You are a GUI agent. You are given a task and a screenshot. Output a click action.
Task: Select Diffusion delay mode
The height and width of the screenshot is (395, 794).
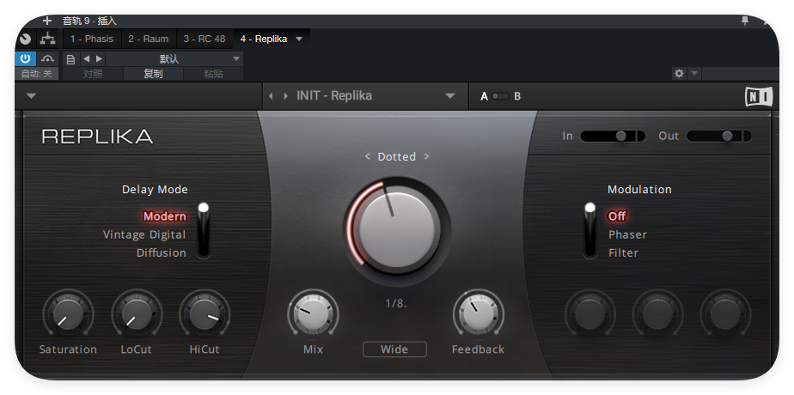161,252
